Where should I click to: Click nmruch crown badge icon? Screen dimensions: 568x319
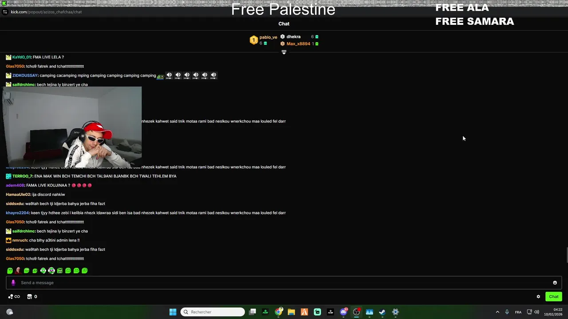[x=8, y=241]
